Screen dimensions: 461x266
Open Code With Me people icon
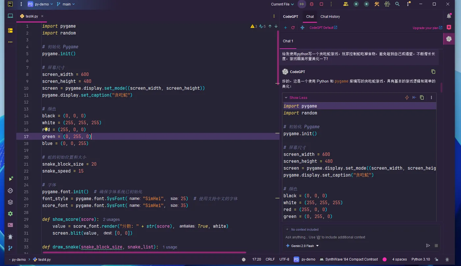click(346, 4)
